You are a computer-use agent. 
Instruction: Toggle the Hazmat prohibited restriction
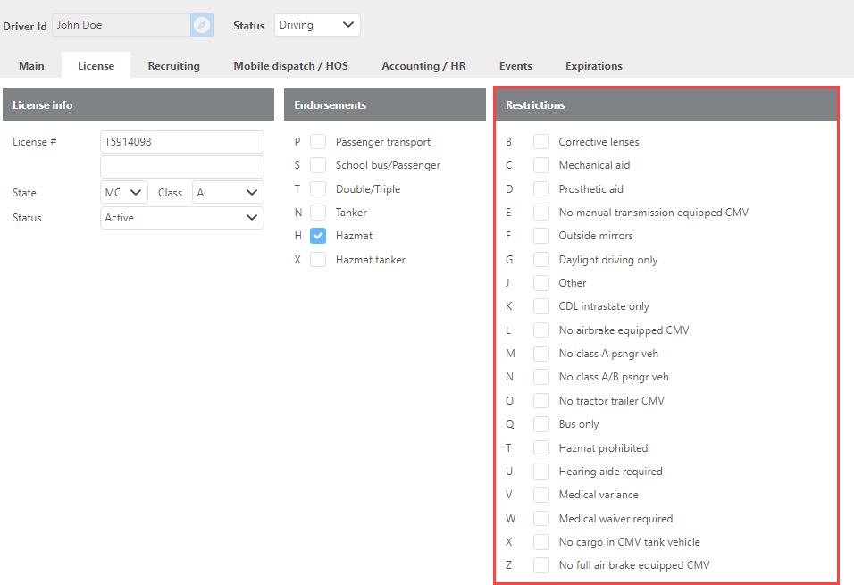[x=541, y=448]
